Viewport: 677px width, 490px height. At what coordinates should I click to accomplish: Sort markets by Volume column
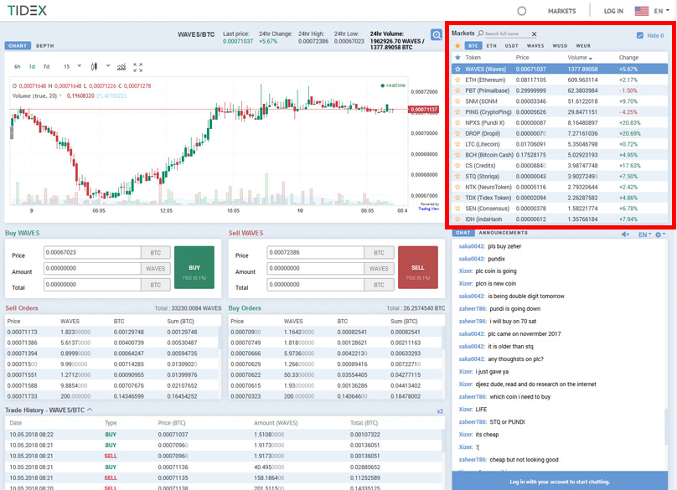pyautogui.click(x=580, y=58)
